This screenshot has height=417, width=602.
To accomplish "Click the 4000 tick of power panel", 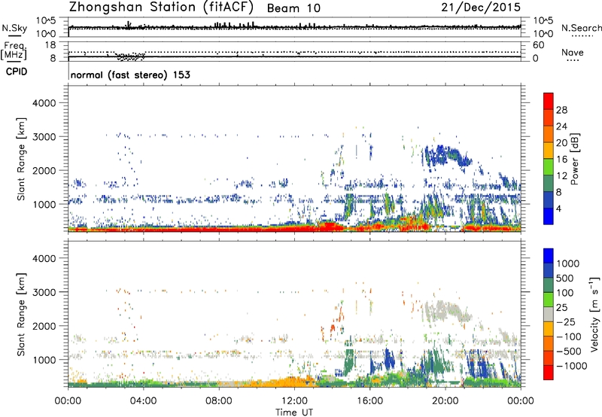I will 44,103.
